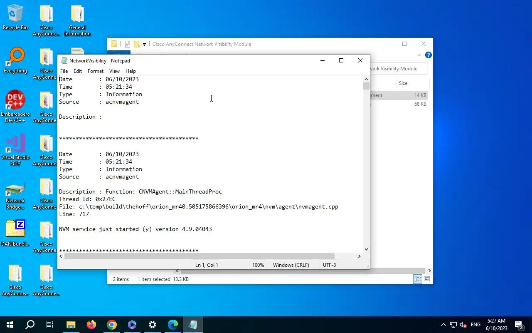Expand the Explorer quick access toolbar dropdown
The height and width of the screenshot is (333, 532).
(144, 45)
